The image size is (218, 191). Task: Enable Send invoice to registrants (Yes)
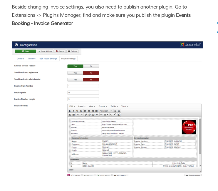coord(75,73)
